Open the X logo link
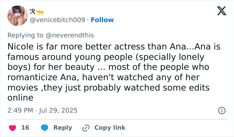 (x=219, y=12)
